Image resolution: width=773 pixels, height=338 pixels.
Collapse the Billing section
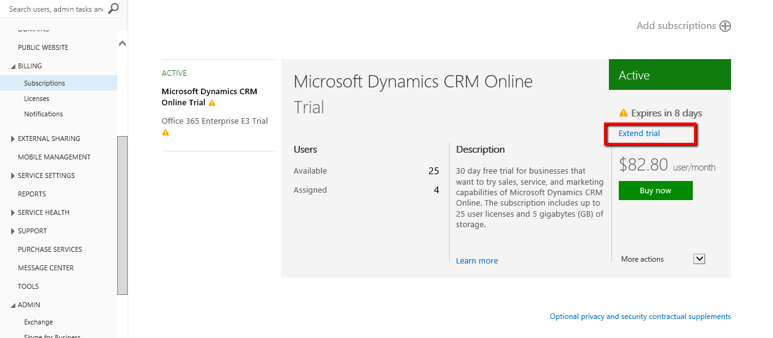(14, 66)
